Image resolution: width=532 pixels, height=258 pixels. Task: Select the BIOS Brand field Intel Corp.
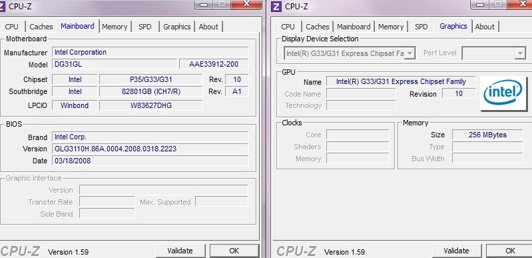click(150, 137)
